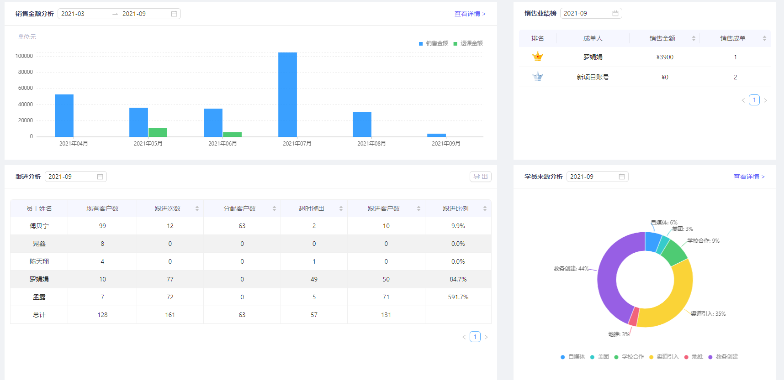
Task: Click 2021年04月 blue sales bar
Action: tap(64, 115)
